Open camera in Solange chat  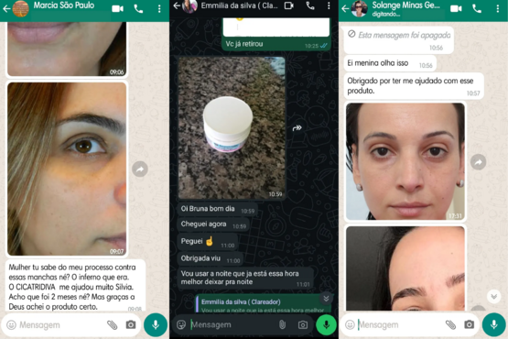pos(470,324)
